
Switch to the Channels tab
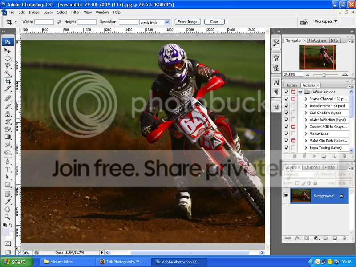coord(312,167)
